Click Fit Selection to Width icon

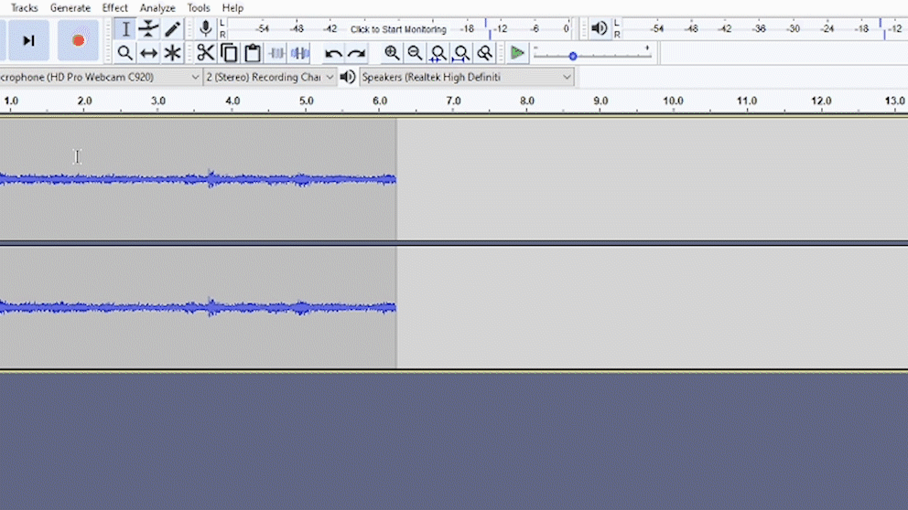click(x=438, y=53)
